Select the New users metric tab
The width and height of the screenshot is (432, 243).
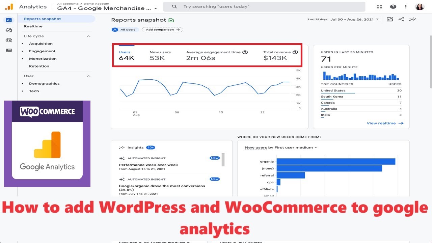coord(160,55)
